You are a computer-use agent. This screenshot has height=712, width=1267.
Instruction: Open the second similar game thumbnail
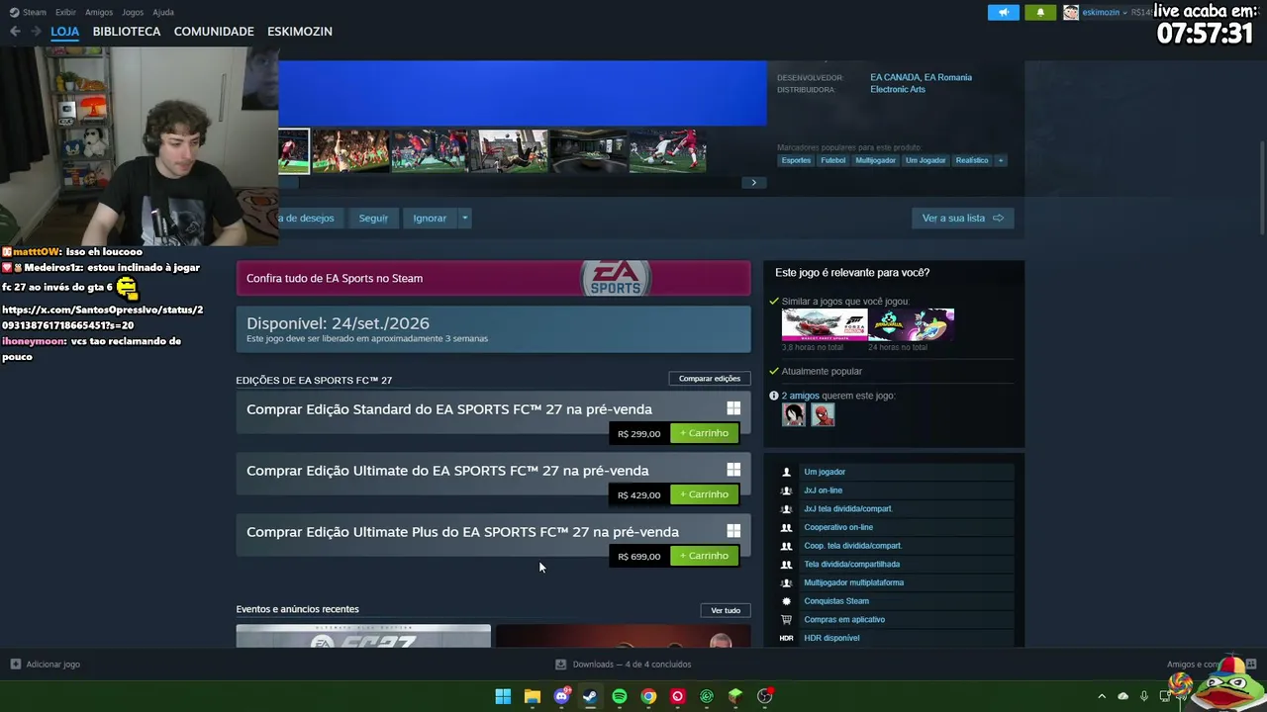point(912,325)
